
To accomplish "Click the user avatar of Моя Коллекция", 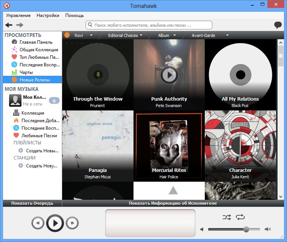I will pos(15,100).
